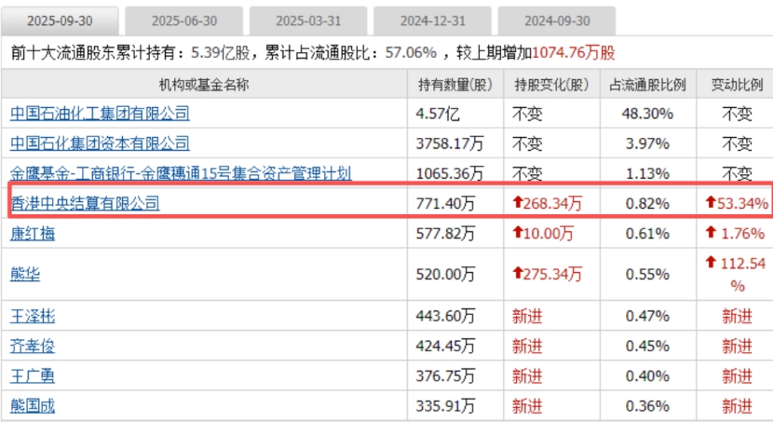774x422 pixels.
Task: Click the 48.30% ratio cell
Action: (647, 114)
